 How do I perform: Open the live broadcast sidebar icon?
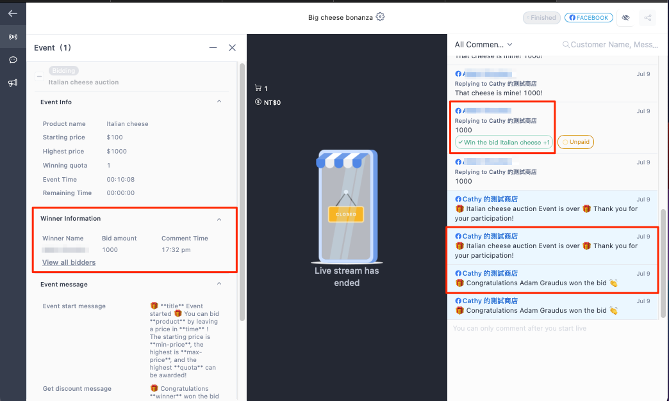(x=13, y=37)
